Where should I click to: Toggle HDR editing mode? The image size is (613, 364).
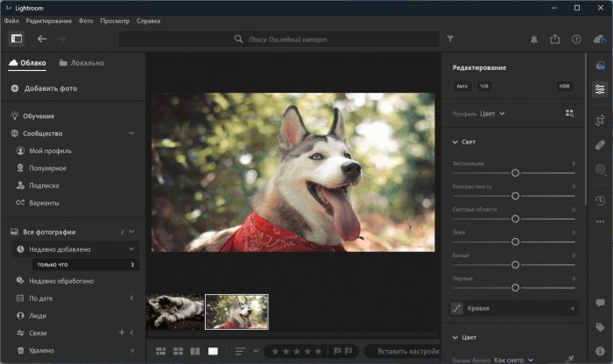coord(564,87)
